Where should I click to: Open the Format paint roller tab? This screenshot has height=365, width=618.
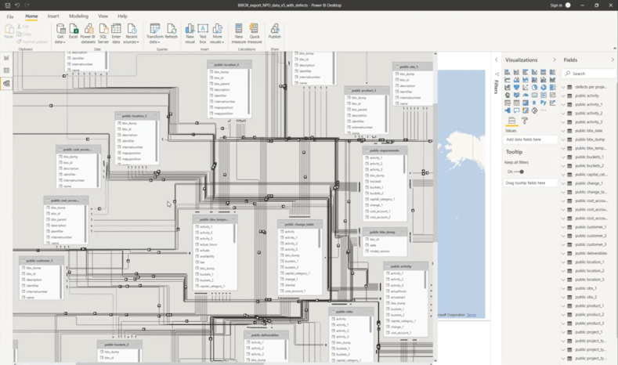coord(525,120)
